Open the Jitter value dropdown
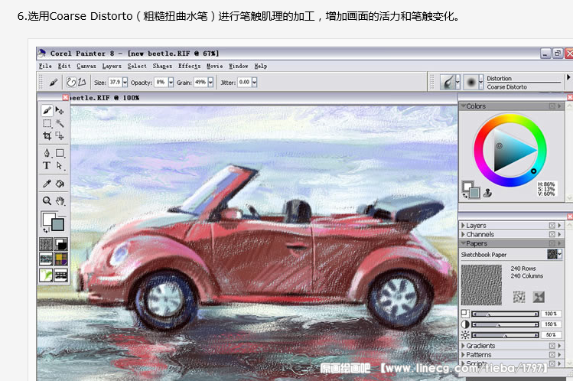 point(254,82)
